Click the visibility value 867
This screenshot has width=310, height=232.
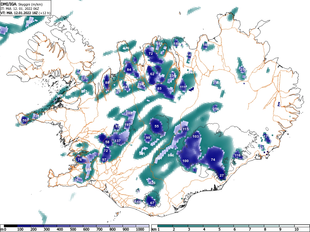point(159,158)
